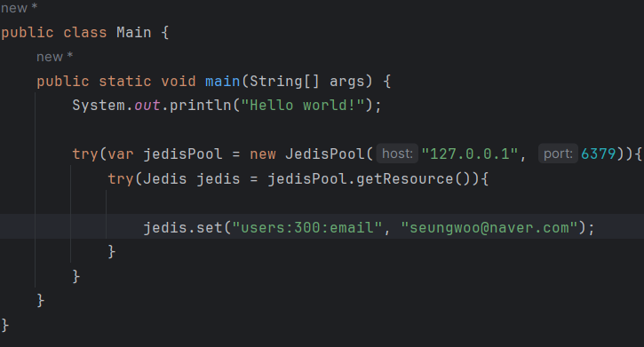Click the 'void' keyword
644x347 pixels.
[179, 82]
